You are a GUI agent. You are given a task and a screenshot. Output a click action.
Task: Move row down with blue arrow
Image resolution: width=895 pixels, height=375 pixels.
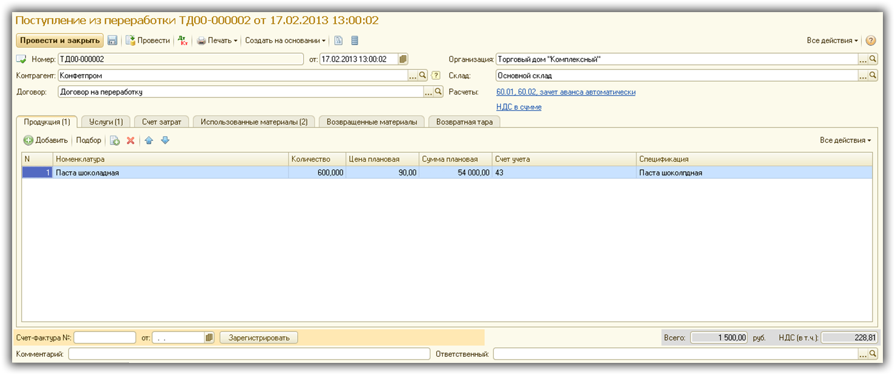pos(165,140)
